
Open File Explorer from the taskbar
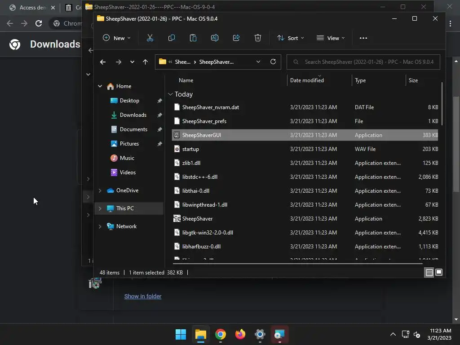(x=201, y=334)
